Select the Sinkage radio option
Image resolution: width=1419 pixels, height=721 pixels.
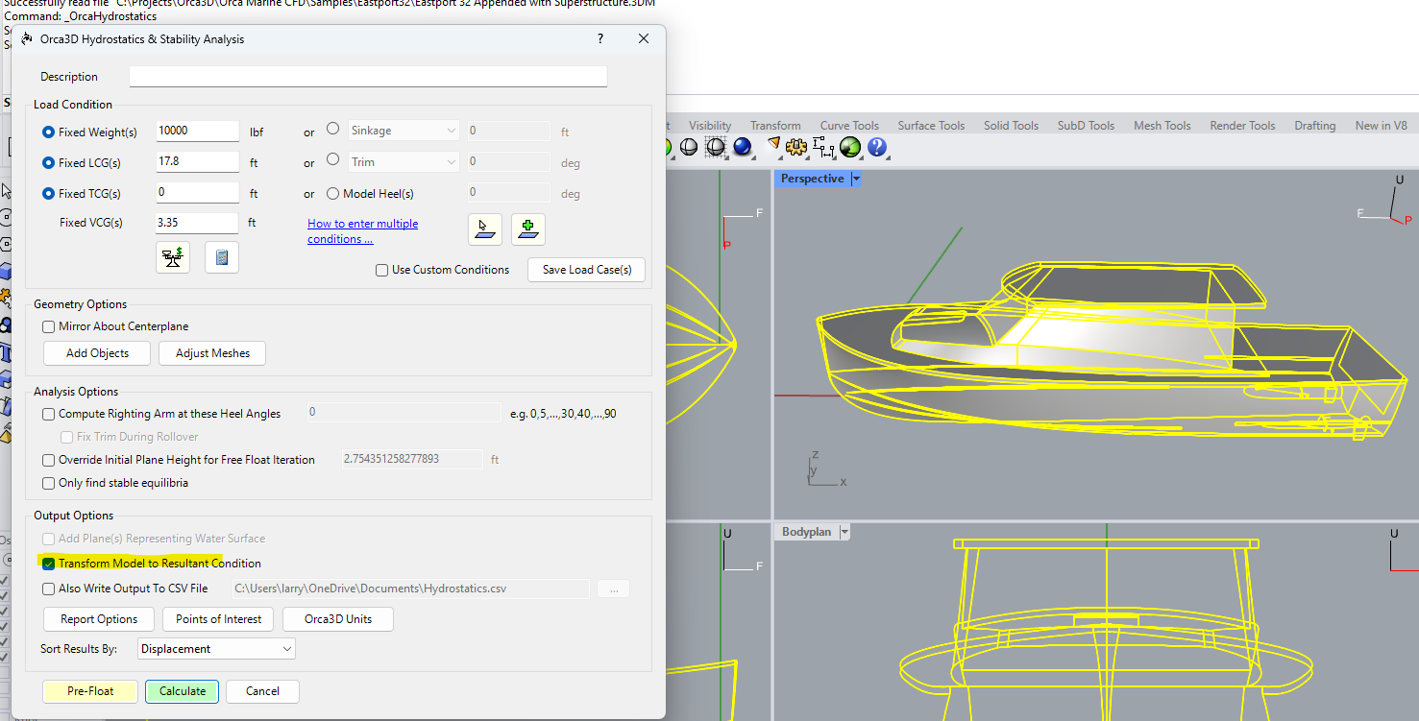tap(333, 129)
